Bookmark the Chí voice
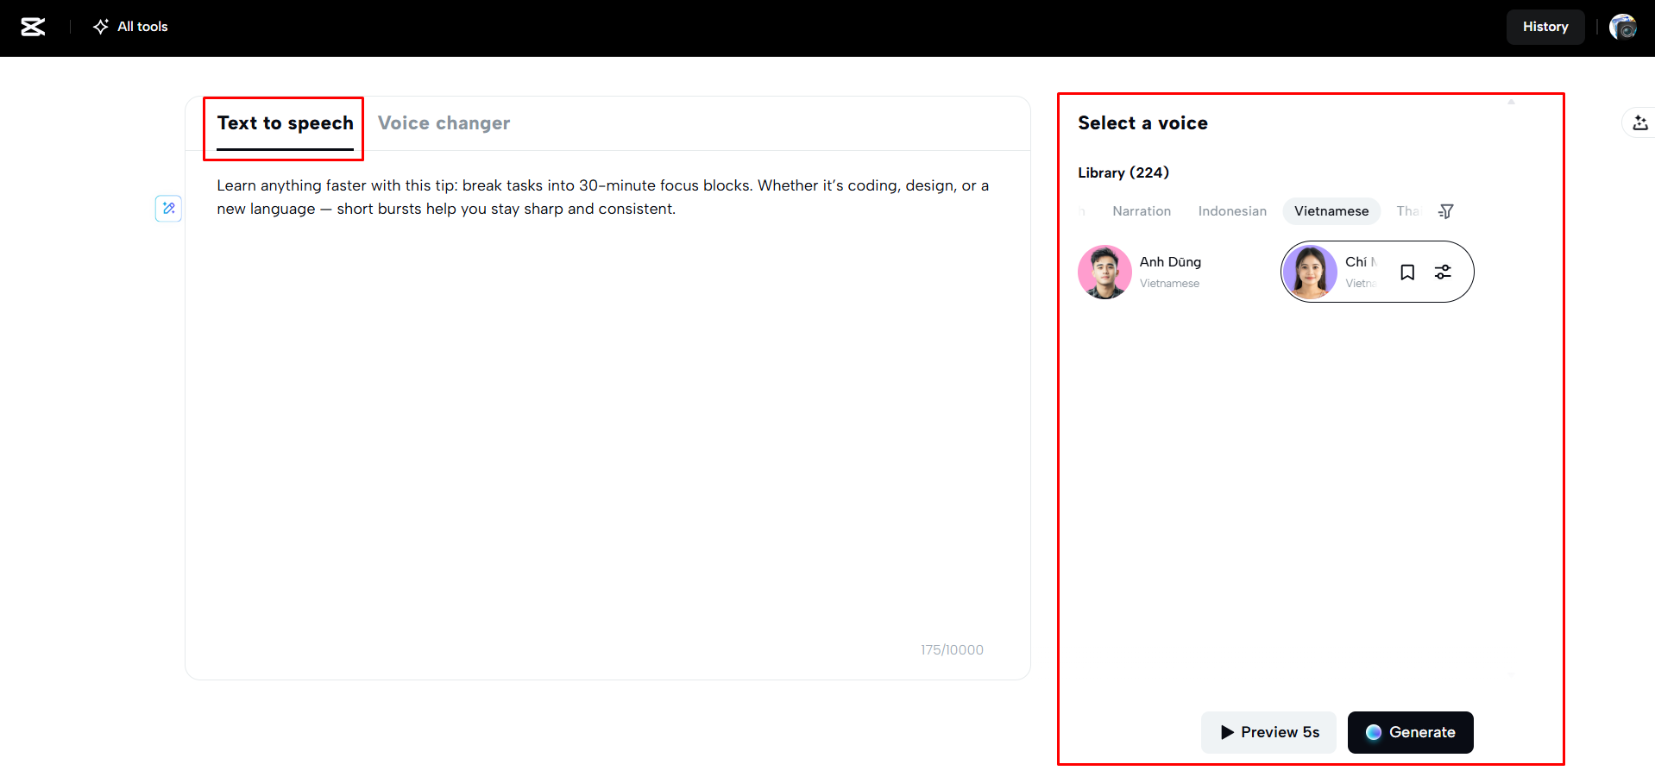Viewport: 1655px width, 783px height. pos(1407,272)
